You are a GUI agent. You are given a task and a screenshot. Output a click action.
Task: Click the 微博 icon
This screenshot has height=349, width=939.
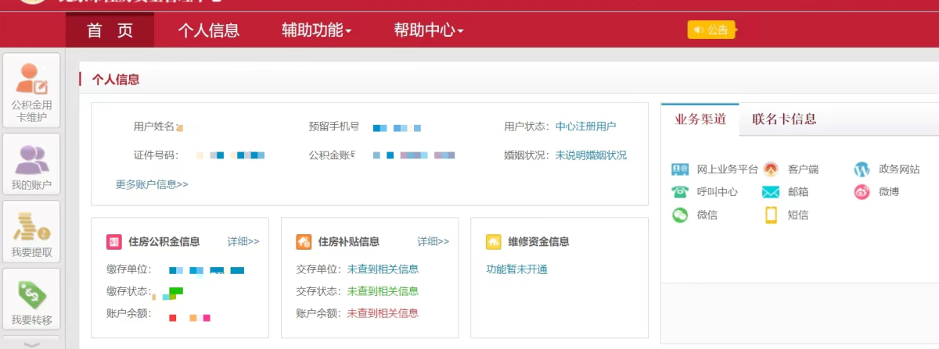point(862,192)
